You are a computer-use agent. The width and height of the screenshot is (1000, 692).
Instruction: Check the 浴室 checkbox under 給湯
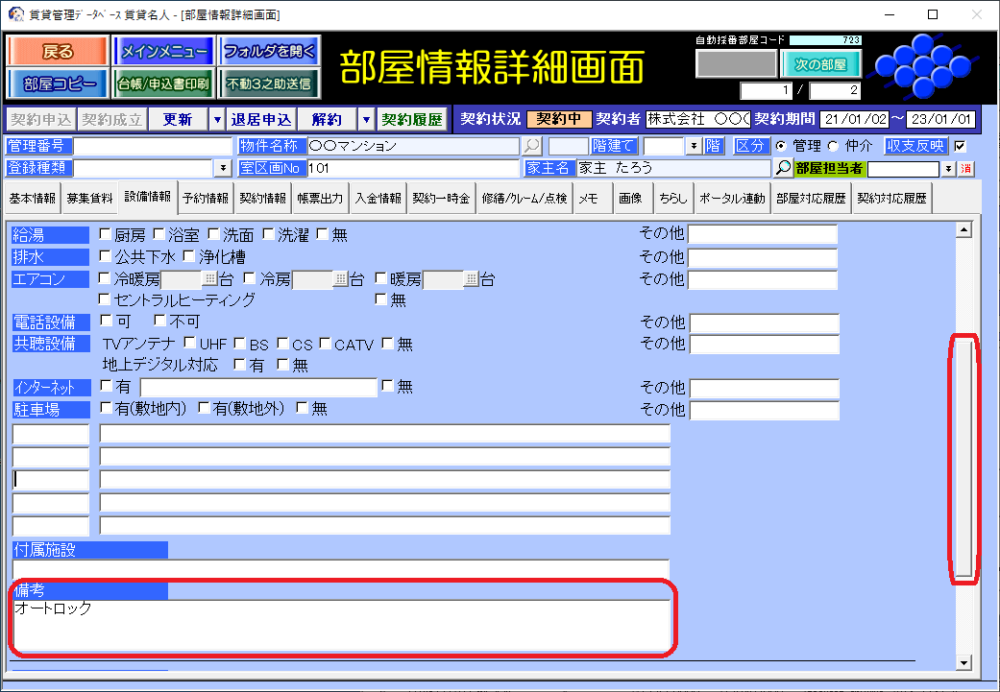(x=159, y=234)
